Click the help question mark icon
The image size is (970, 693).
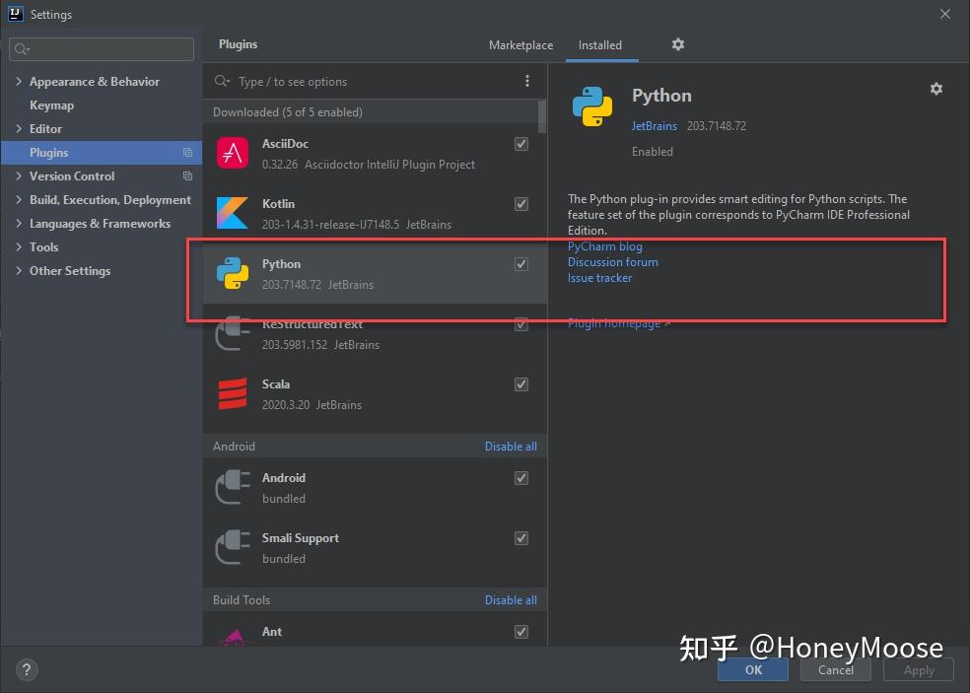tap(26, 669)
